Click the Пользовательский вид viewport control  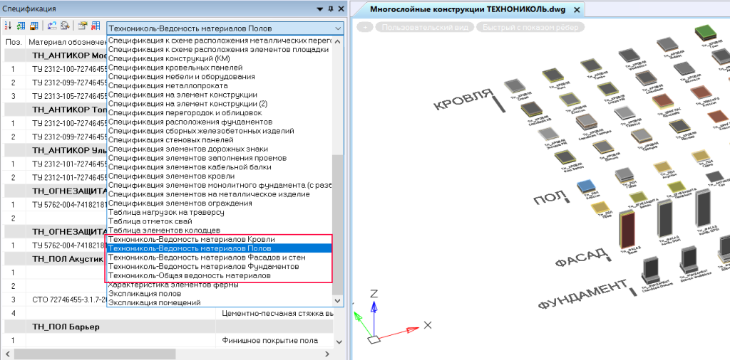coord(425,27)
